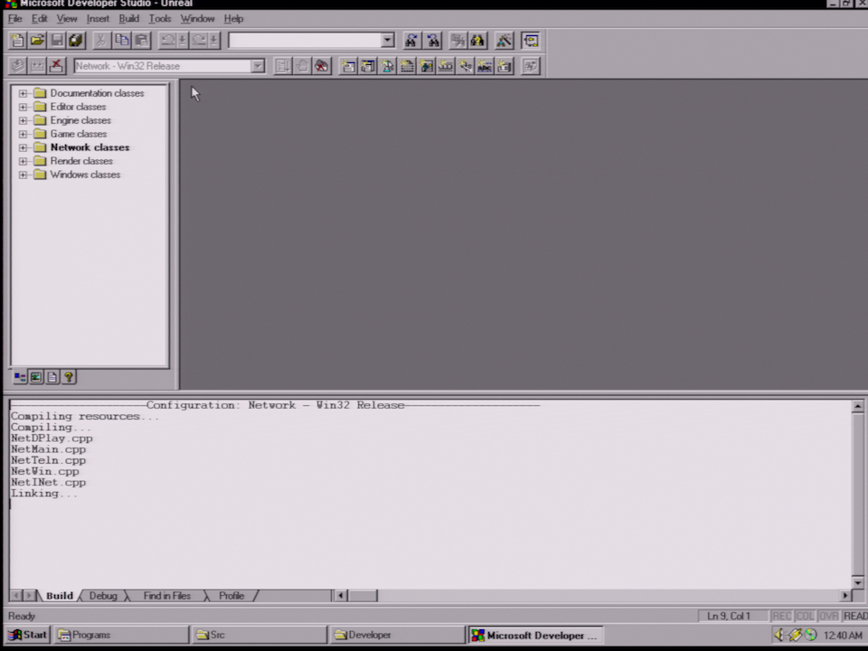Click the output pane vertical scrollbar down arrow
The height and width of the screenshot is (651, 868).
point(857,582)
